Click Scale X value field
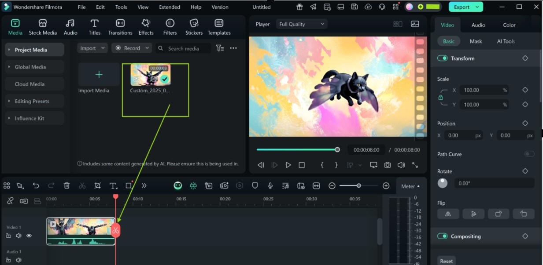 click(x=484, y=90)
